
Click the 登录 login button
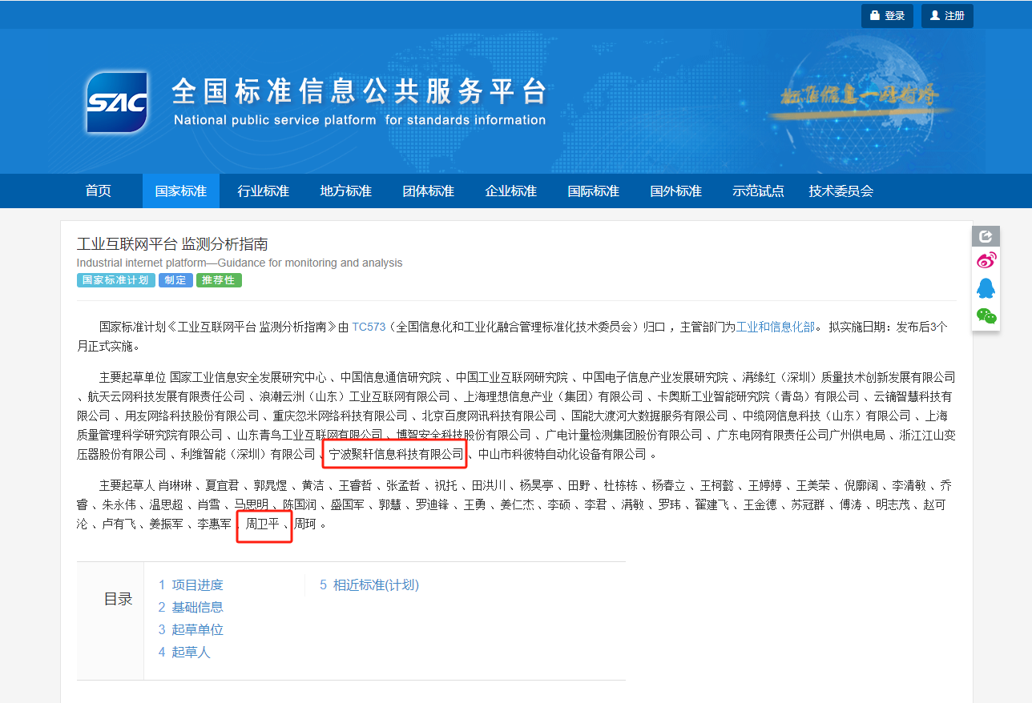pos(887,16)
